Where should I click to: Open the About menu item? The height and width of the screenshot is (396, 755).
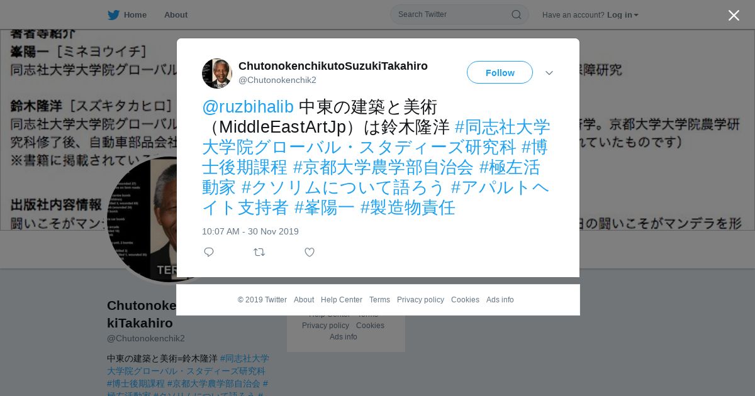click(176, 14)
